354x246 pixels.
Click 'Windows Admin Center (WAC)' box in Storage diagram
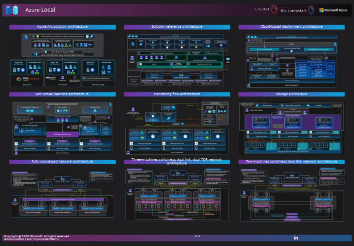click(292, 105)
